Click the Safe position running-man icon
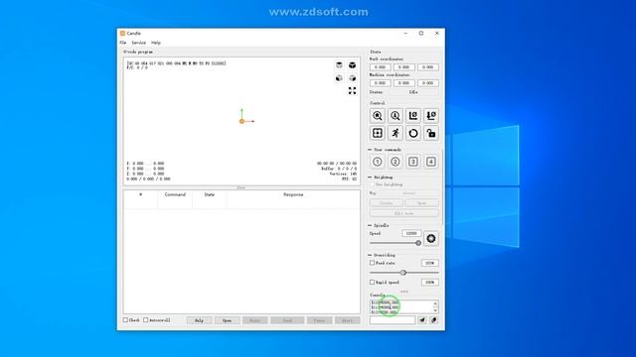The height and width of the screenshot is (357, 636). coord(396,133)
